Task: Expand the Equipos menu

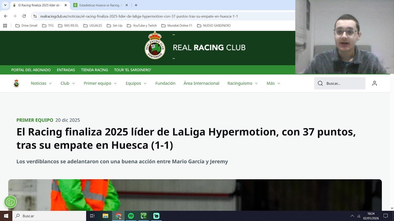Action: pyautogui.click(x=136, y=83)
